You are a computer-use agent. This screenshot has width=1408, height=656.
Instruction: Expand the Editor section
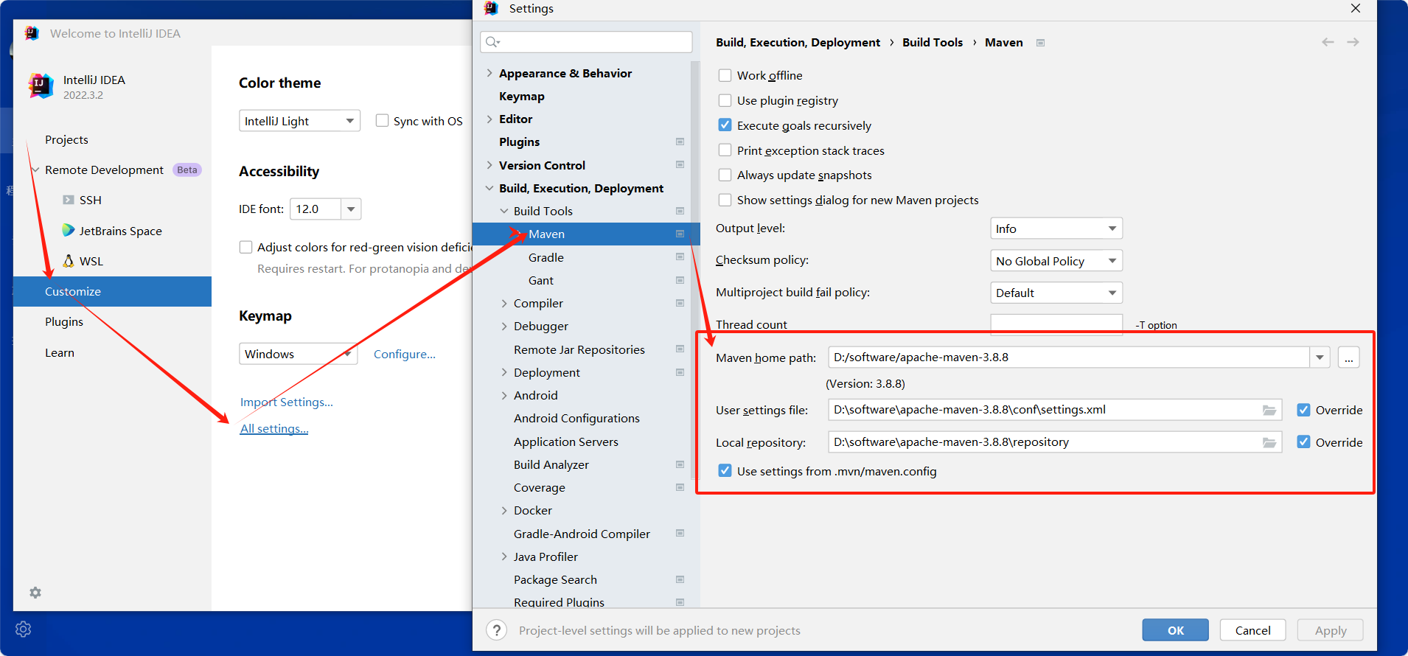tap(489, 119)
